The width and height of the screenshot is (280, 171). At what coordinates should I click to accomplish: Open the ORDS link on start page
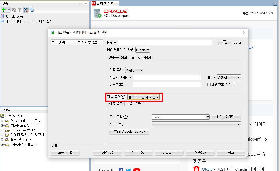tap(207, 169)
